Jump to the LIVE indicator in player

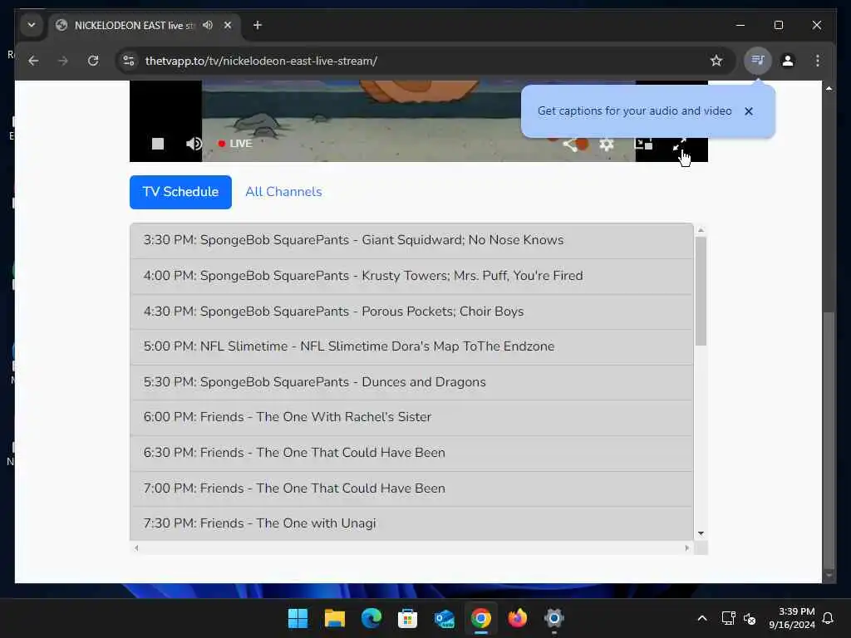point(235,144)
